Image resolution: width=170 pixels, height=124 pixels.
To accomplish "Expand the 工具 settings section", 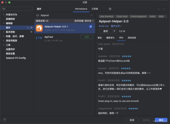I will pos(3,45).
